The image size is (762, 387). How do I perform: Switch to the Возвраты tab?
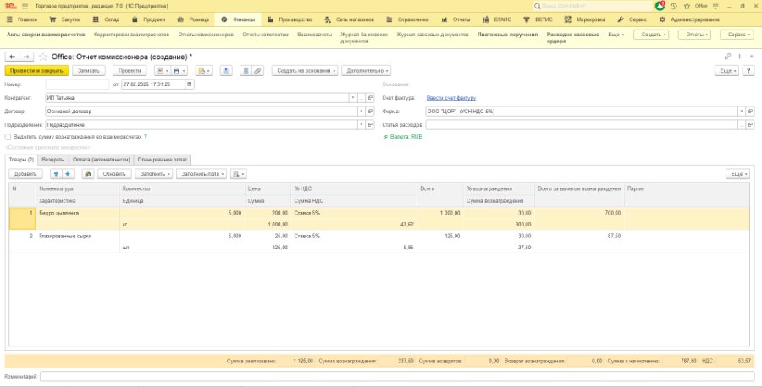(53, 160)
